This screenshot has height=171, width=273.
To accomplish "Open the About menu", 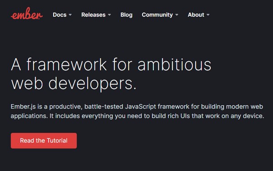I will [x=196, y=15].
